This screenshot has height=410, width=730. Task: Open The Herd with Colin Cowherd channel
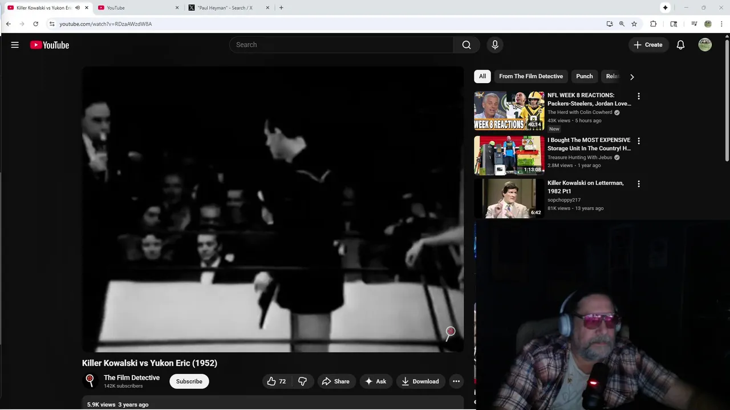[x=580, y=112]
